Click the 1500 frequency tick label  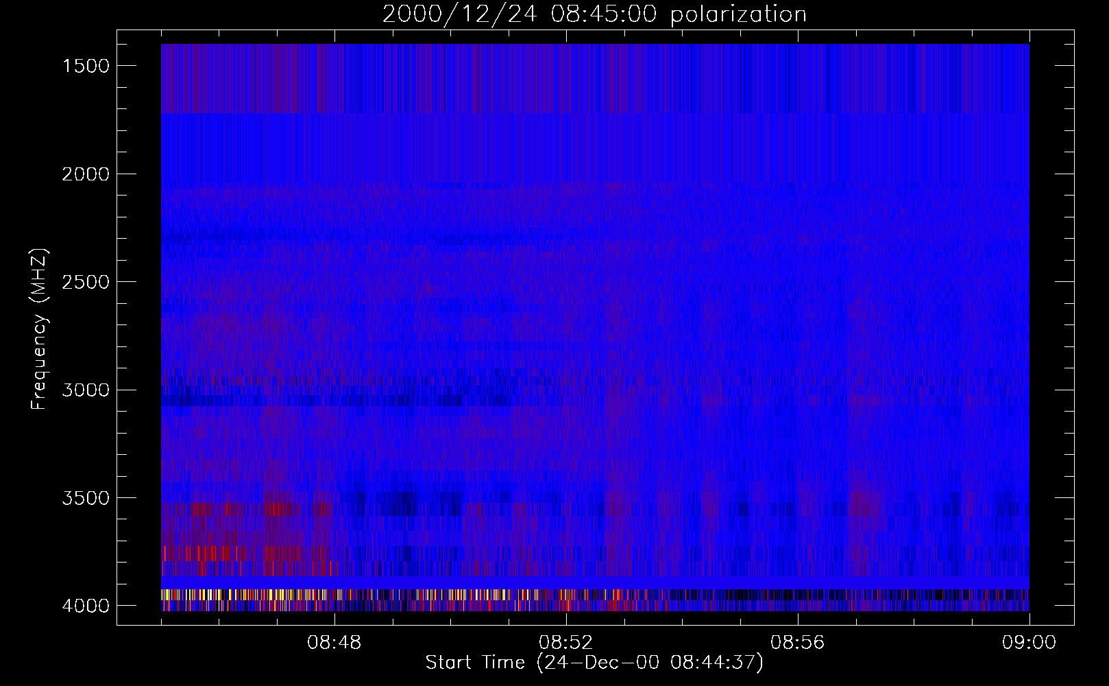pyautogui.click(x=86, y=66)
